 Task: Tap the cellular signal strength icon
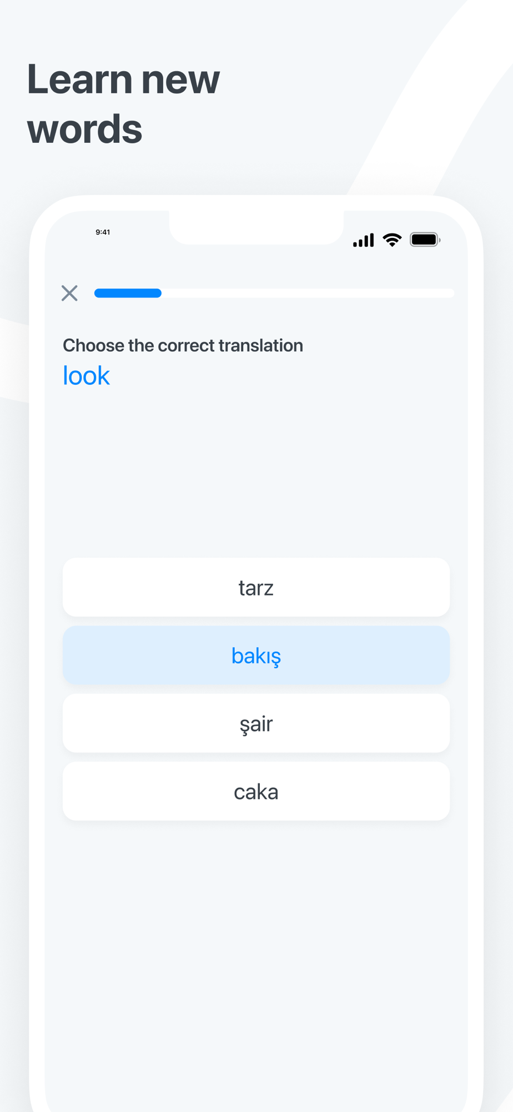(x=364, y=240)
